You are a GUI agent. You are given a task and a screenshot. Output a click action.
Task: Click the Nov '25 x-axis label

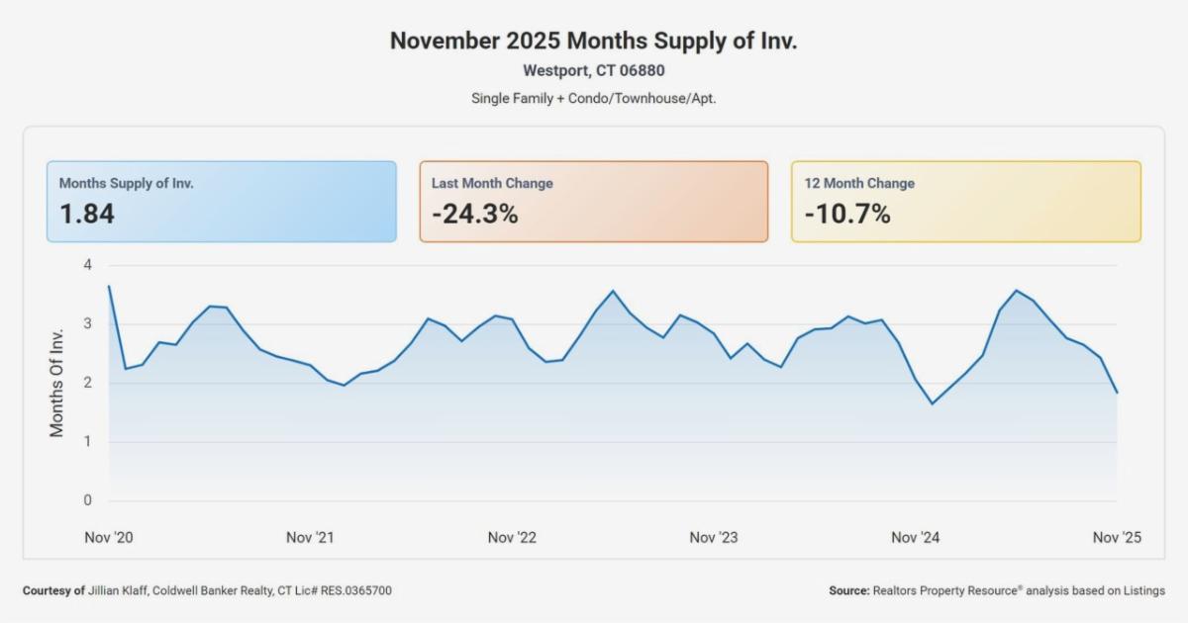point(1117,538)
